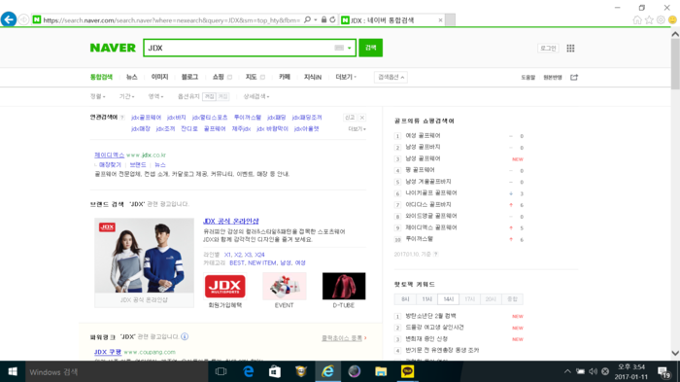Click the NAVER logo

tap(113, 48)
